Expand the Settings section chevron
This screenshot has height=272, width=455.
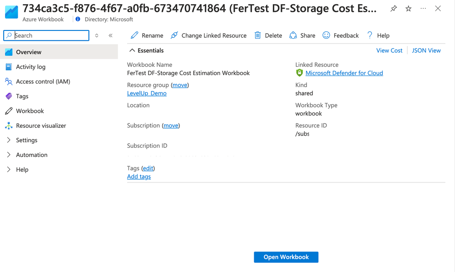click(9, 140)
